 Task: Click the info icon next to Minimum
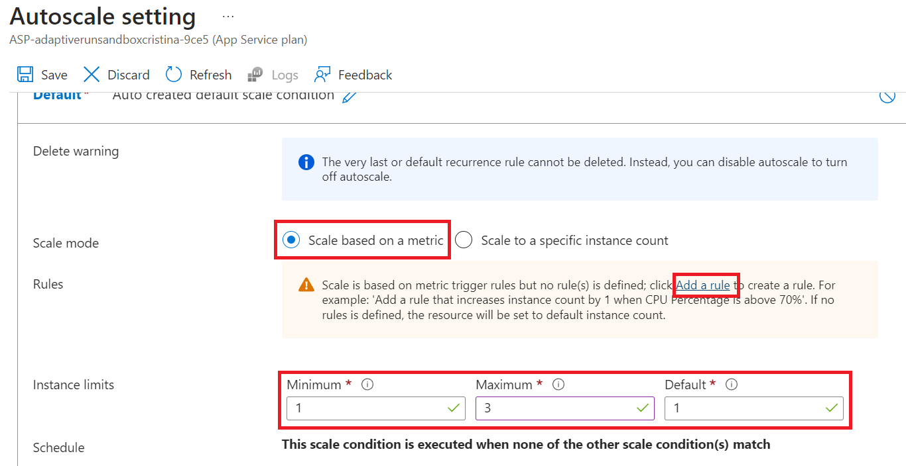(x=367, y=385)
